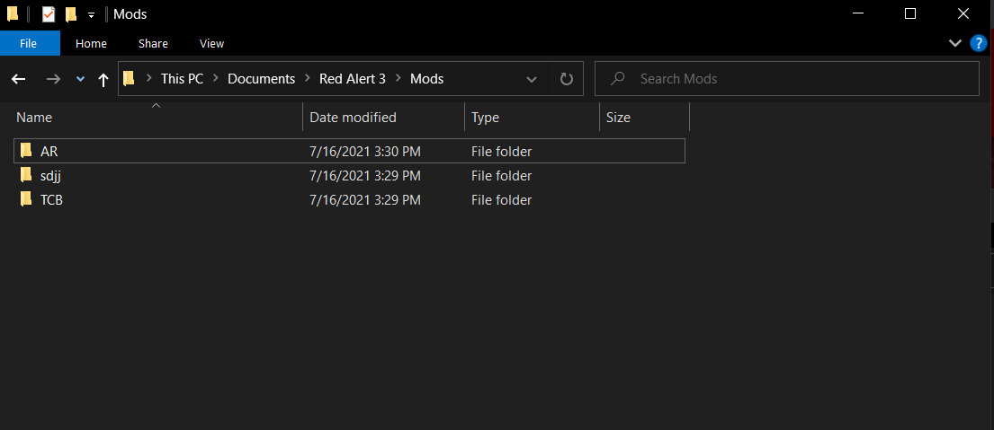Screen dimensions: 994x430
Task: Click the New Folder icon in title bar
Action: tap(71, 14)
